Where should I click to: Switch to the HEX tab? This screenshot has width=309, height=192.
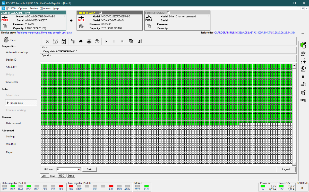coord(61,176)
